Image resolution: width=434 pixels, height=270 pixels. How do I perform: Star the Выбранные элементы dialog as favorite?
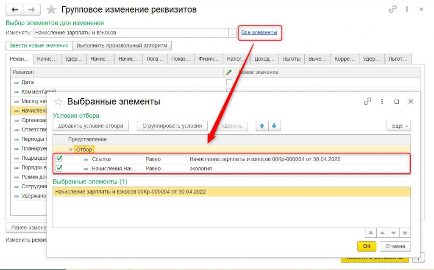pos(58,102)
